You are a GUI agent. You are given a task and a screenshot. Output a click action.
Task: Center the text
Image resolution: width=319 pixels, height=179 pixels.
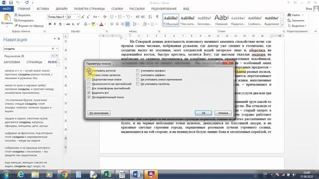point(117,24)
